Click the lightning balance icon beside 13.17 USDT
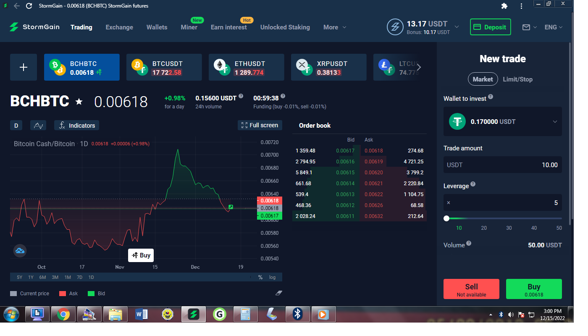The width and height of the screenshot is (588, 336). pyautogui.click(x=395, y=27)
